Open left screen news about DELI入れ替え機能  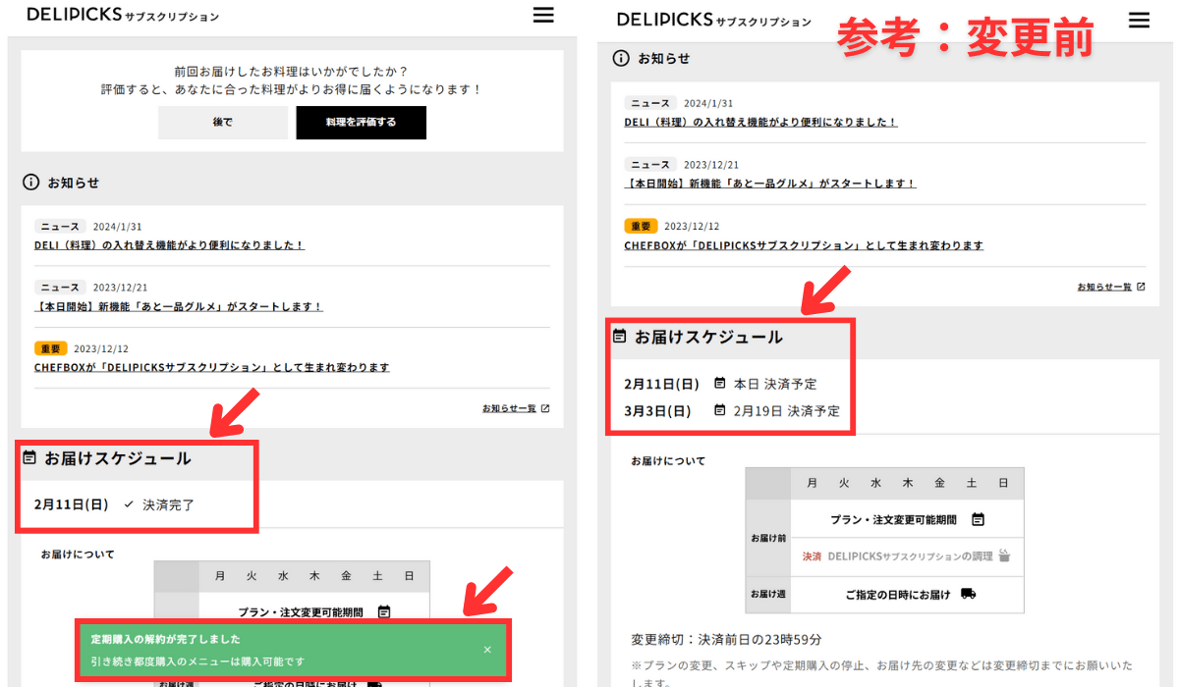pyautogui.click(x=169, y=245)
